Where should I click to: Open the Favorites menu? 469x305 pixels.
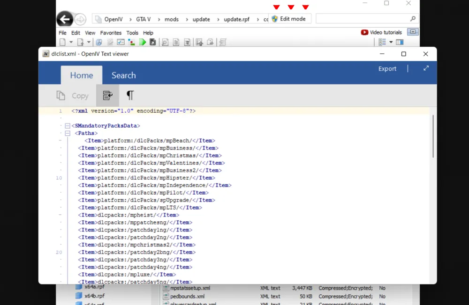click(x=111, y=33)
